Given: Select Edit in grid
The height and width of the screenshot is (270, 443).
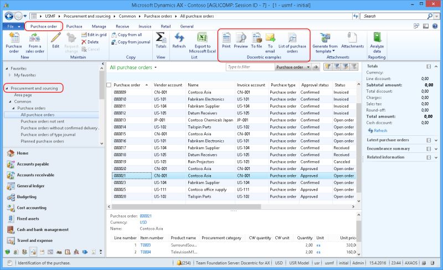Looking at the screenshot, I should [94, 35].
